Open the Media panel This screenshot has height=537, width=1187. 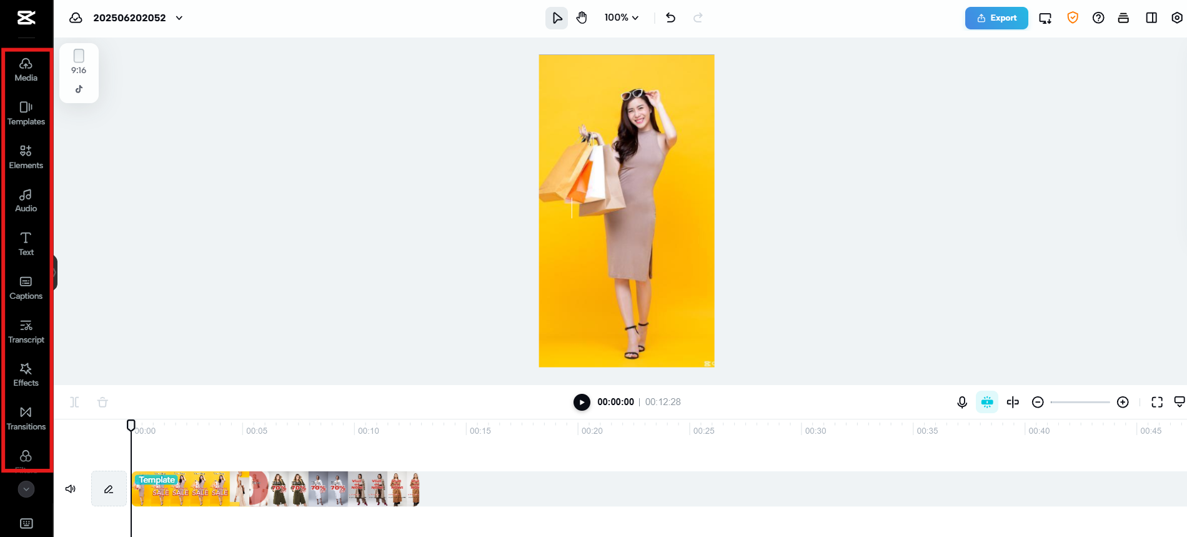(26, 69)
